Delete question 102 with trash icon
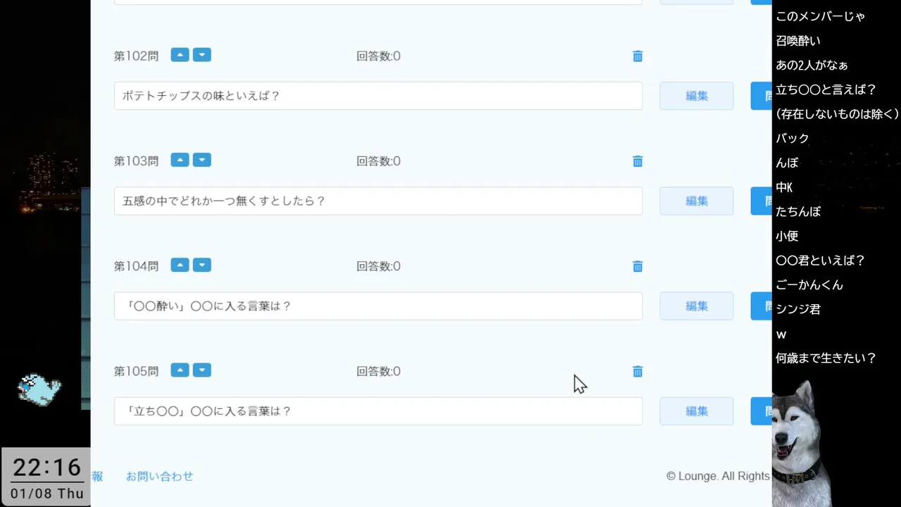 click(638, 56)
